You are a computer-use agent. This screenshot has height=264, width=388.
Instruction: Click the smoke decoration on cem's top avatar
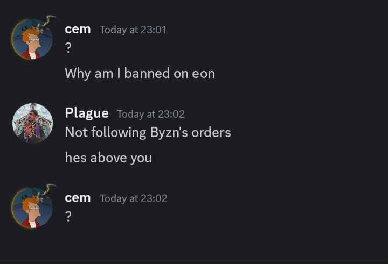point(46,23)
